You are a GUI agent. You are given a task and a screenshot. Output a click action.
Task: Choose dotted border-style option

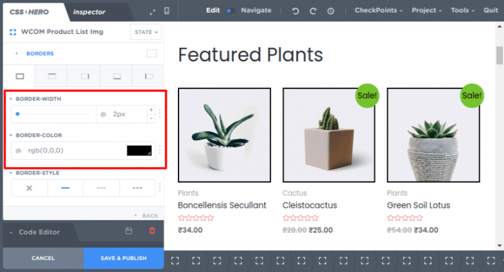101,188
